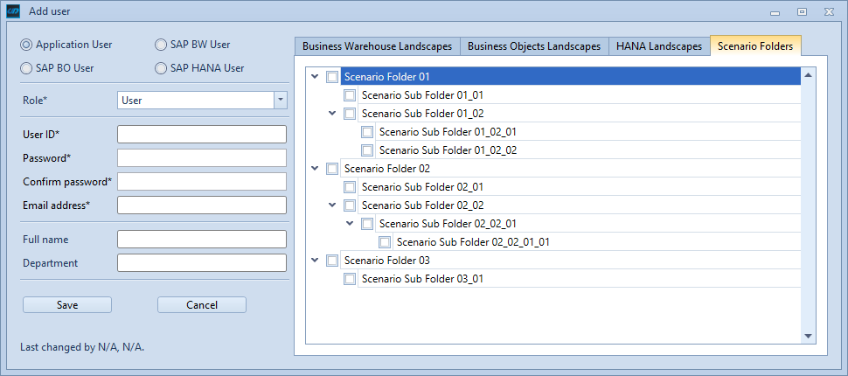Click the Cancel button
Image resolution: width=848 pixels, height=376 pixels.
201,305
